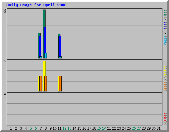Click the orange Sites bar for day 8
Screen dimensions: 169x132
[46, 83]
